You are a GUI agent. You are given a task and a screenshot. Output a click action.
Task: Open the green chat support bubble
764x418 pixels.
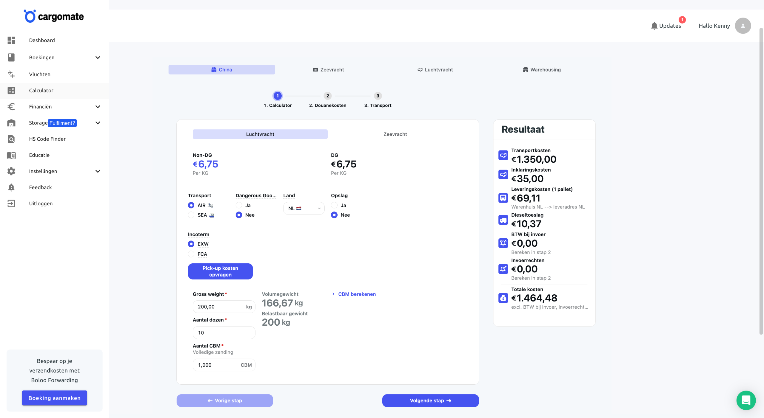click(746, 400)
